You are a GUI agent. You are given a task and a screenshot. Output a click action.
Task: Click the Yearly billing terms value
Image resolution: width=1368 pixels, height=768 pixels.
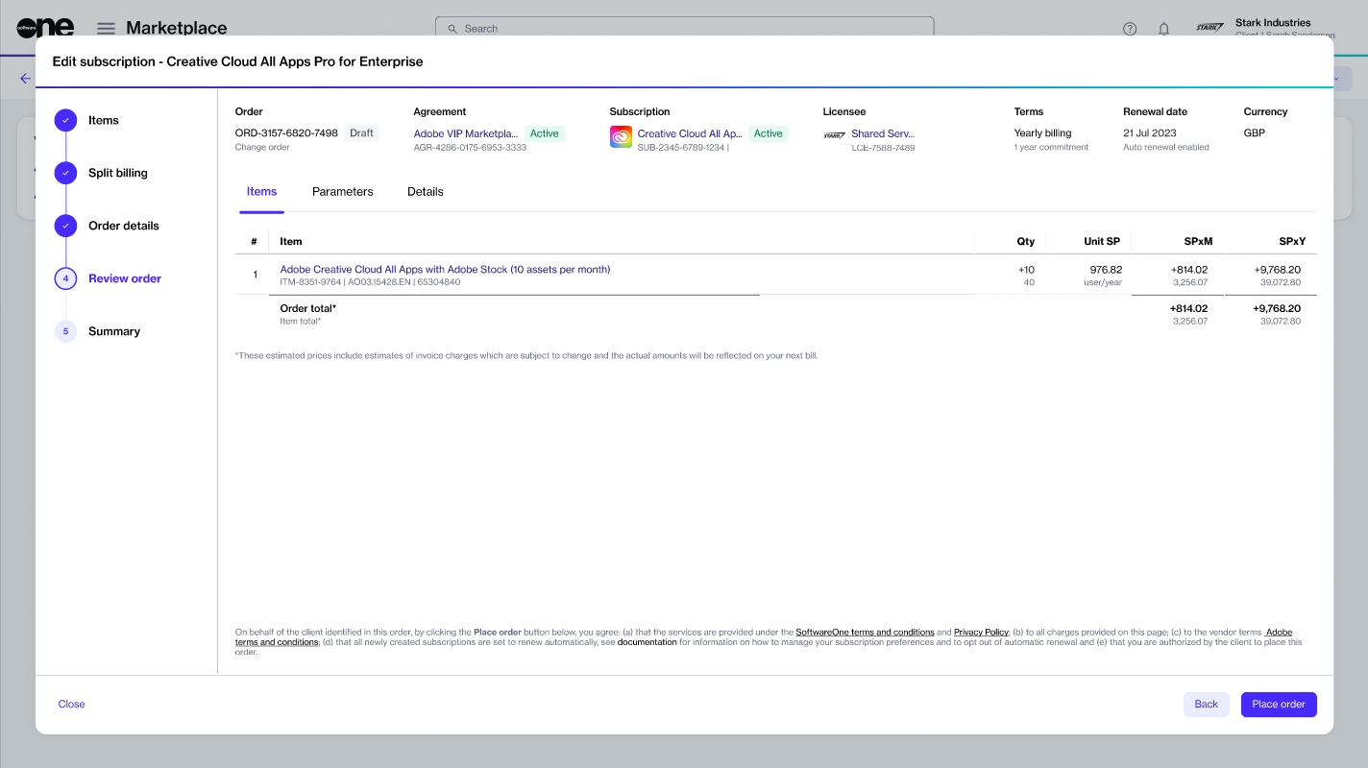[1042, 133]
